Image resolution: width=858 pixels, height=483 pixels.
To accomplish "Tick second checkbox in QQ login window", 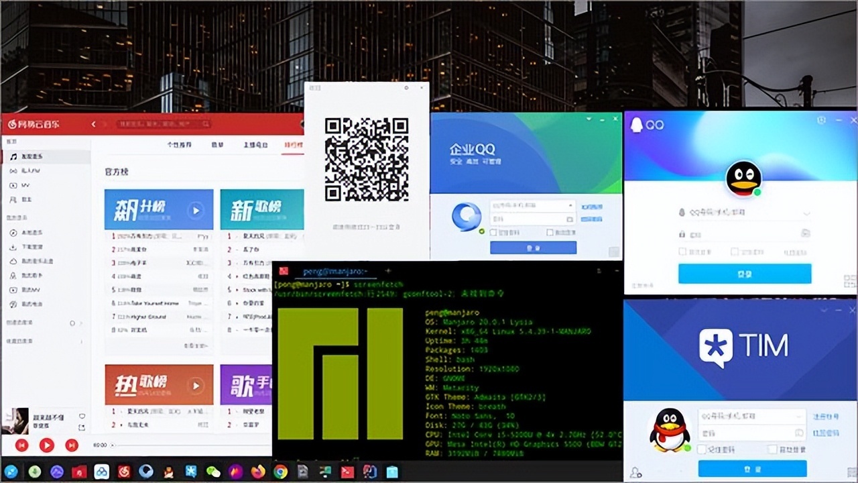I will (735, 252).
